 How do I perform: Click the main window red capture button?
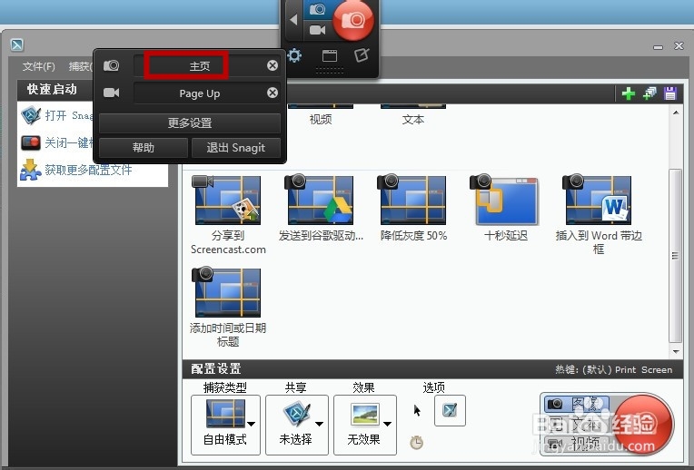tap(644, 424)
